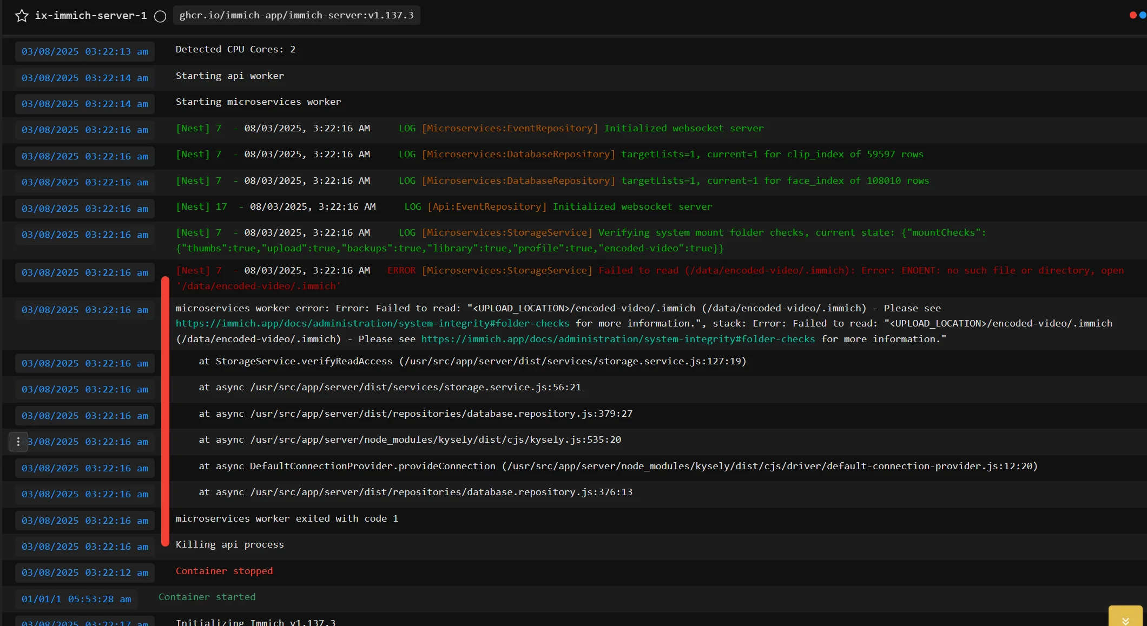Click the ghcr.io immich-server:v1.137.3 image tag
Image resolution: width=1147 pixels, height=626 pixels.
coord(296,15)
